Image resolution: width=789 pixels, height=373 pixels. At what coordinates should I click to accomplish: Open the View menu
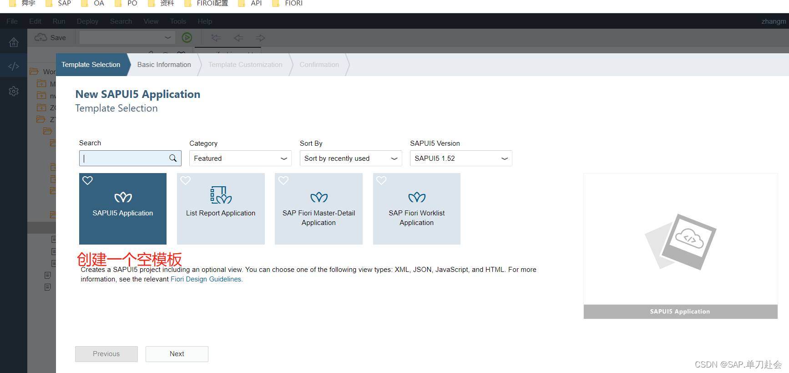(151, 21)
